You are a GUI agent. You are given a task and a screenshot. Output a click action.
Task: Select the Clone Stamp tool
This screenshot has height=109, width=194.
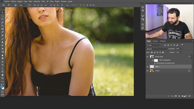click(x=2, y=42)
